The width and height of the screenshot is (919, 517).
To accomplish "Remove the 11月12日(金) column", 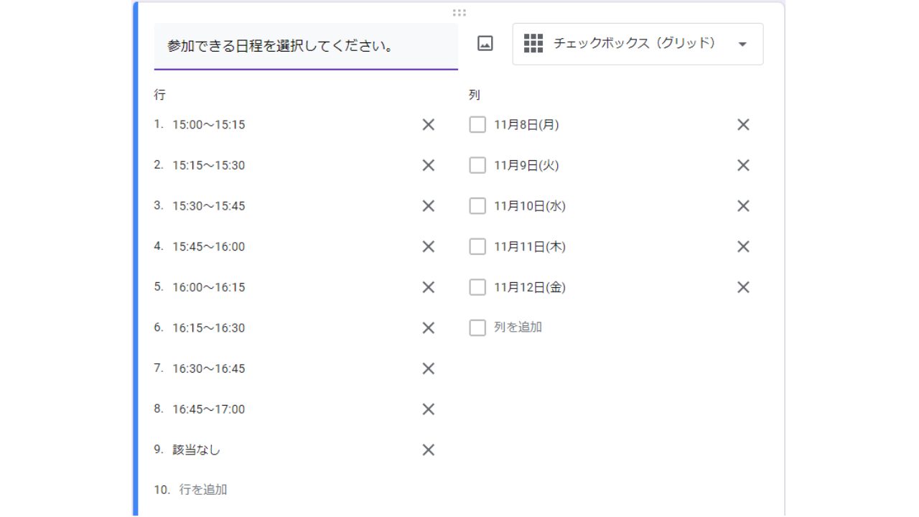I will (x=743, y=287).
